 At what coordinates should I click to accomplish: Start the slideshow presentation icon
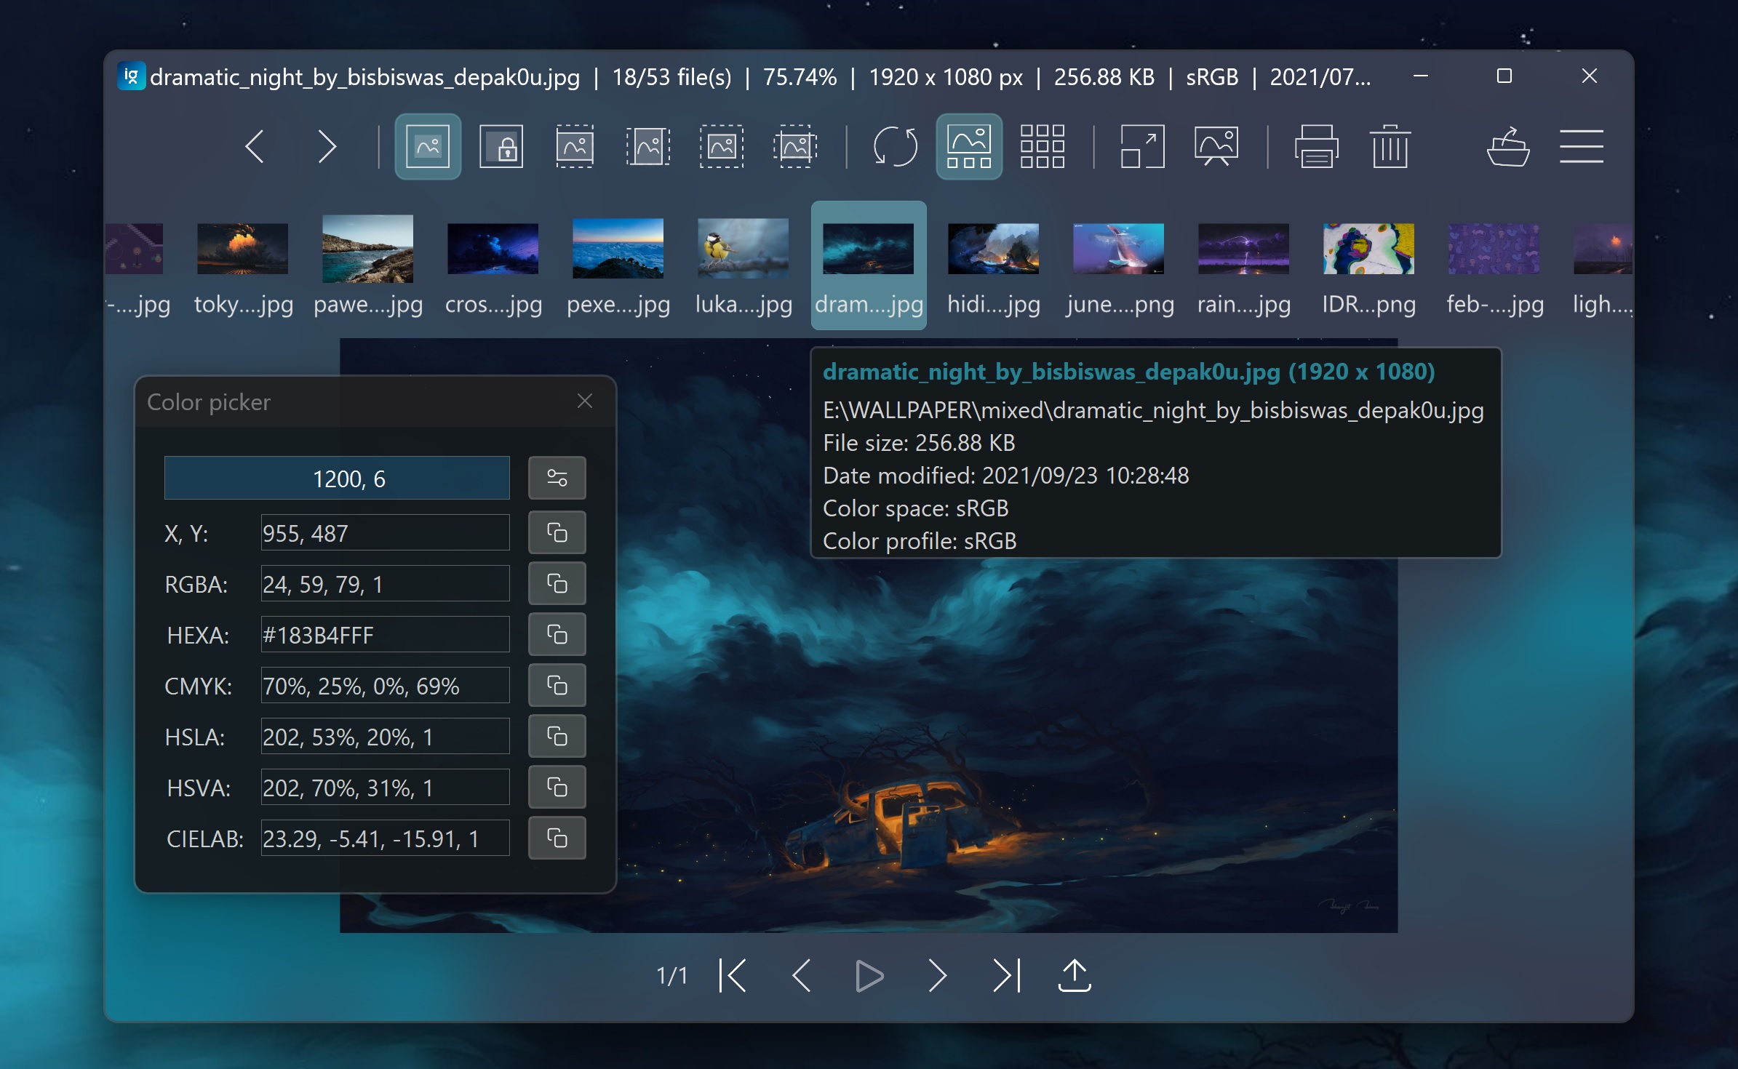click(x=1216, y=147)
